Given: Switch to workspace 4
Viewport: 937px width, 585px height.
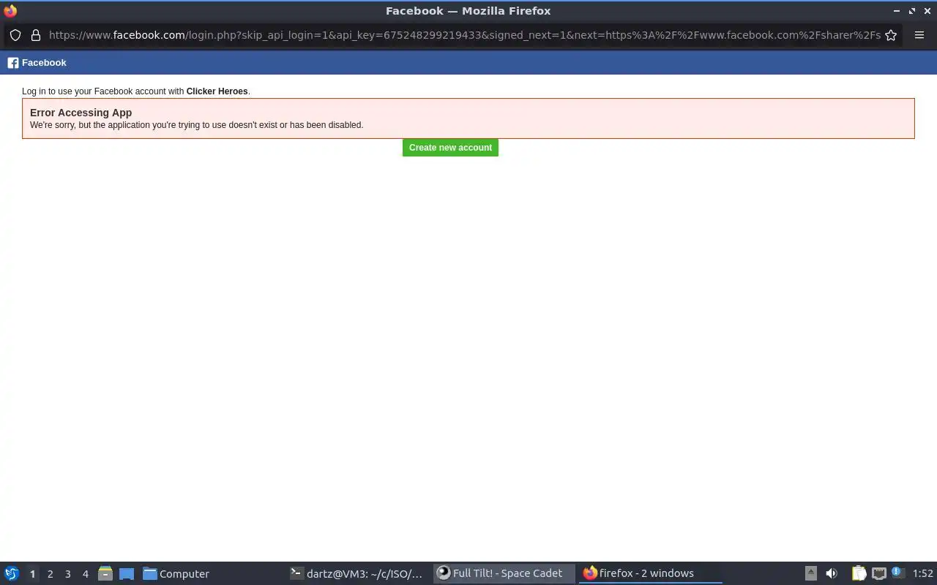Looking at the screenshot, I should pos(85,574).
